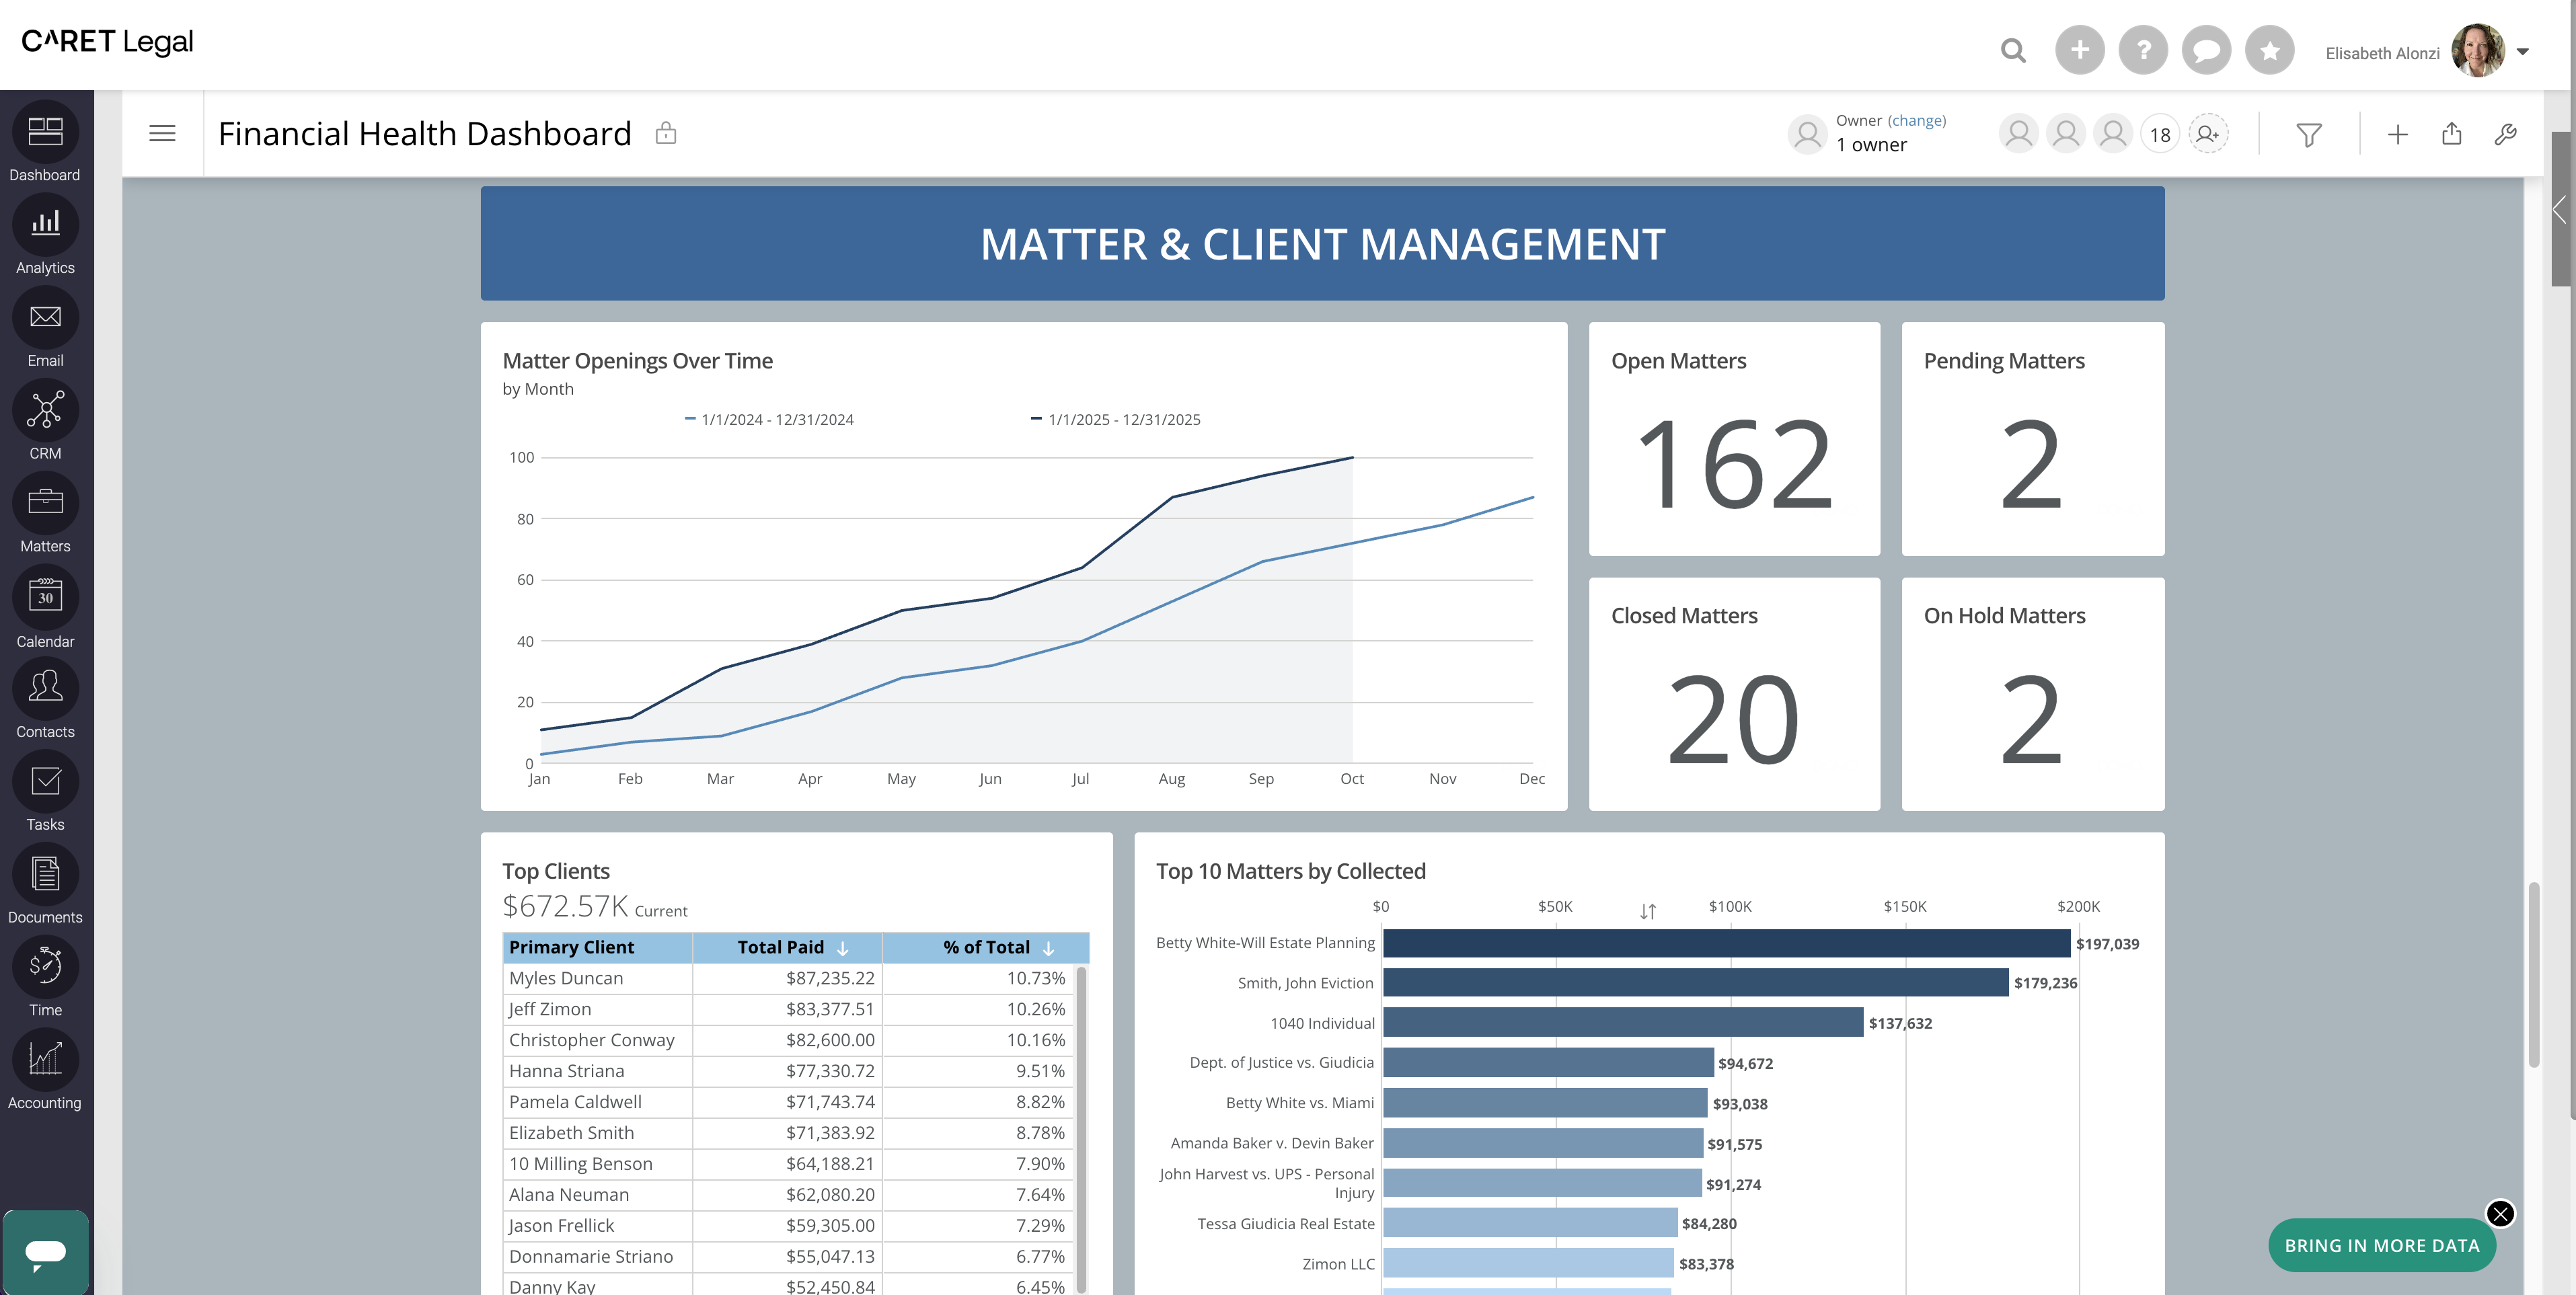
Task: Open the help question mark icon
Action: pos(2143,50)
